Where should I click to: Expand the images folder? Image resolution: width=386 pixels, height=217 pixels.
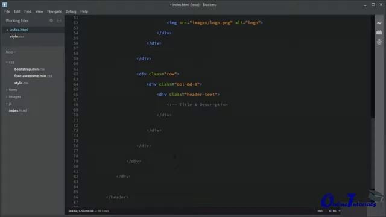point(13,96)
